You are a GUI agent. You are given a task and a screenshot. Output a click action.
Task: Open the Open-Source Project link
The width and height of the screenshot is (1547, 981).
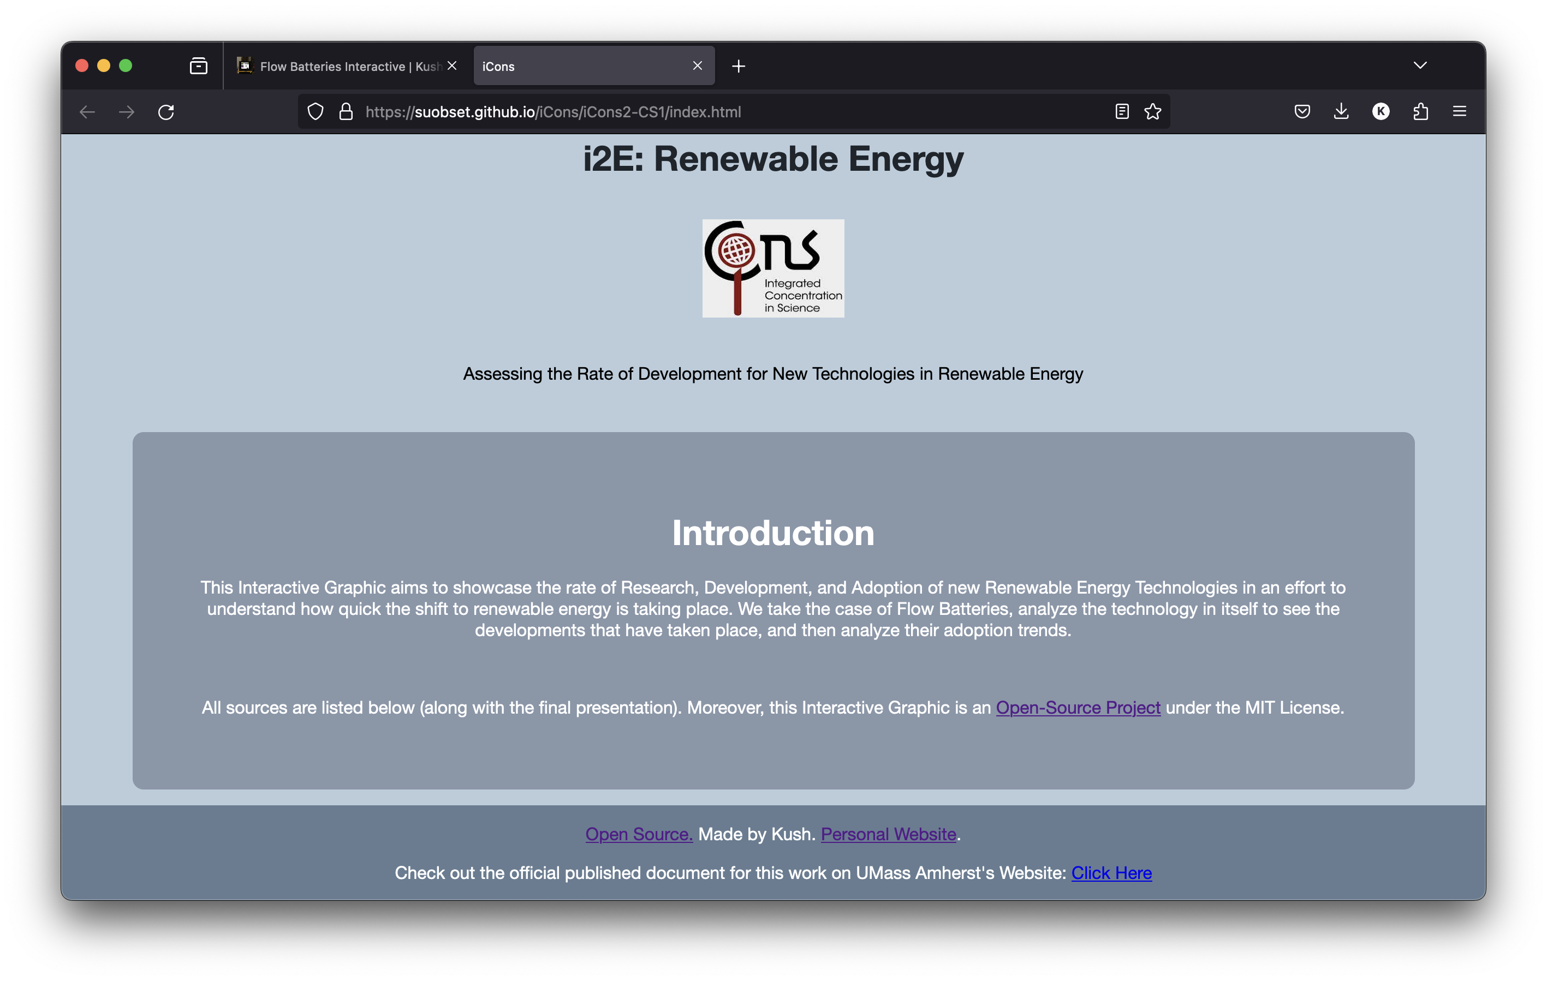click(1078, 708)
